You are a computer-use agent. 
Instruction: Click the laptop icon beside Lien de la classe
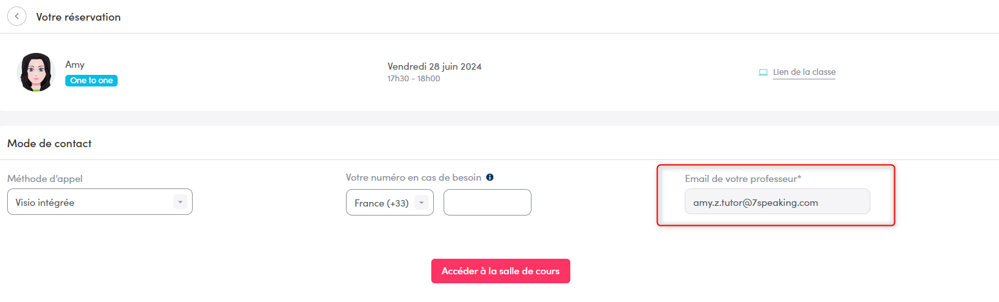(763, 72)
